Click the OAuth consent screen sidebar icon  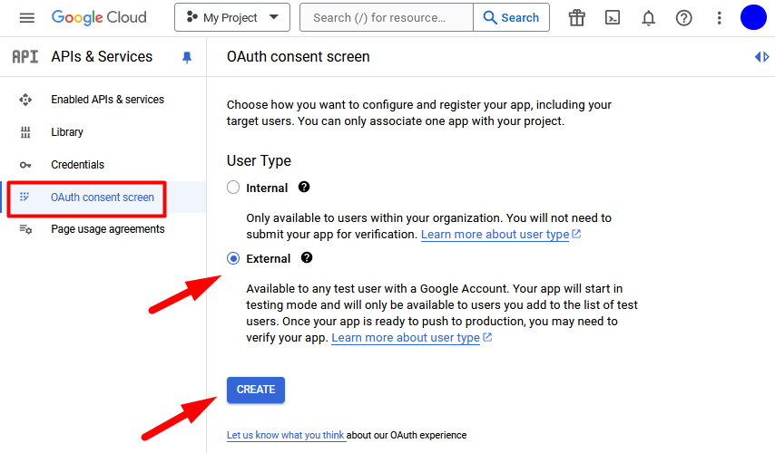coord(25,197)
